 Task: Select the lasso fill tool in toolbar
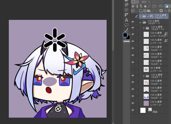[x=126, y=5]
